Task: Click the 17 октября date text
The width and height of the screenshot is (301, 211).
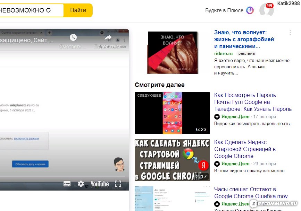Action: point(265,116)
